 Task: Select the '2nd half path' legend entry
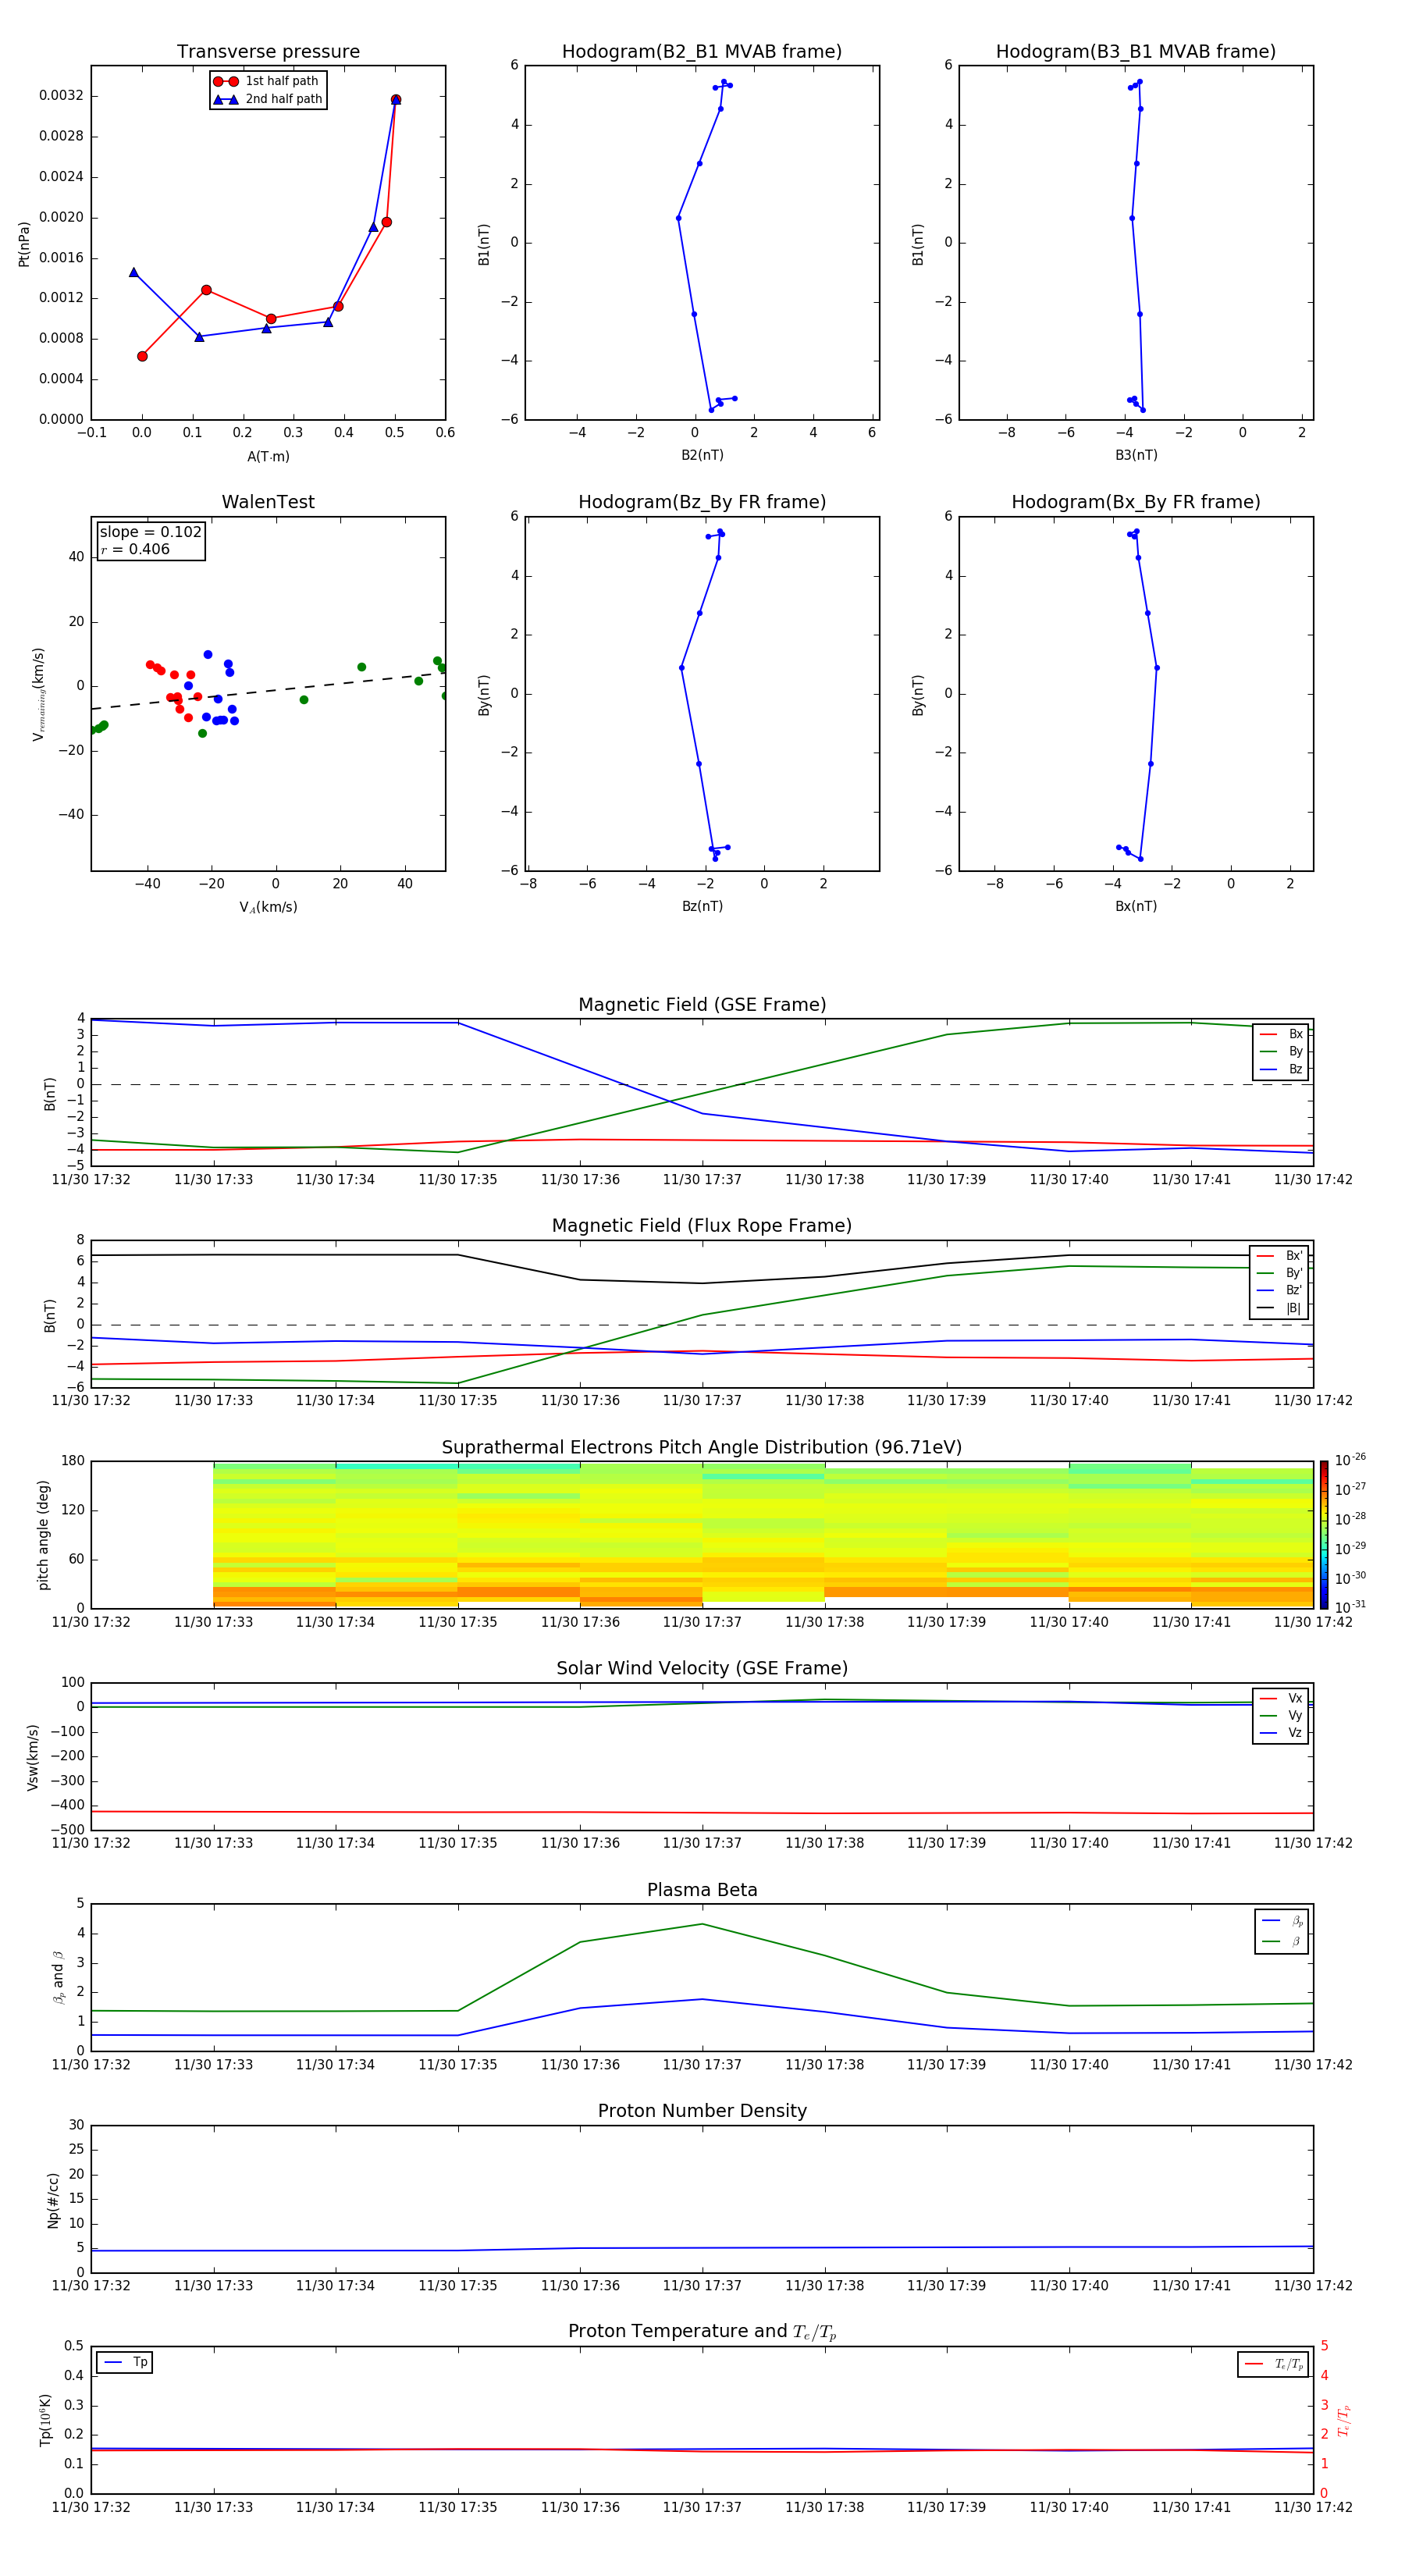(x=268, y=99)
